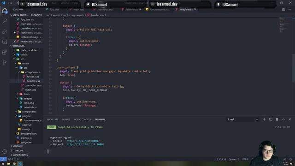Screen dimensions: 295x166
Task: Open the Run and Debug view
Action: click(x=5, y=31)
